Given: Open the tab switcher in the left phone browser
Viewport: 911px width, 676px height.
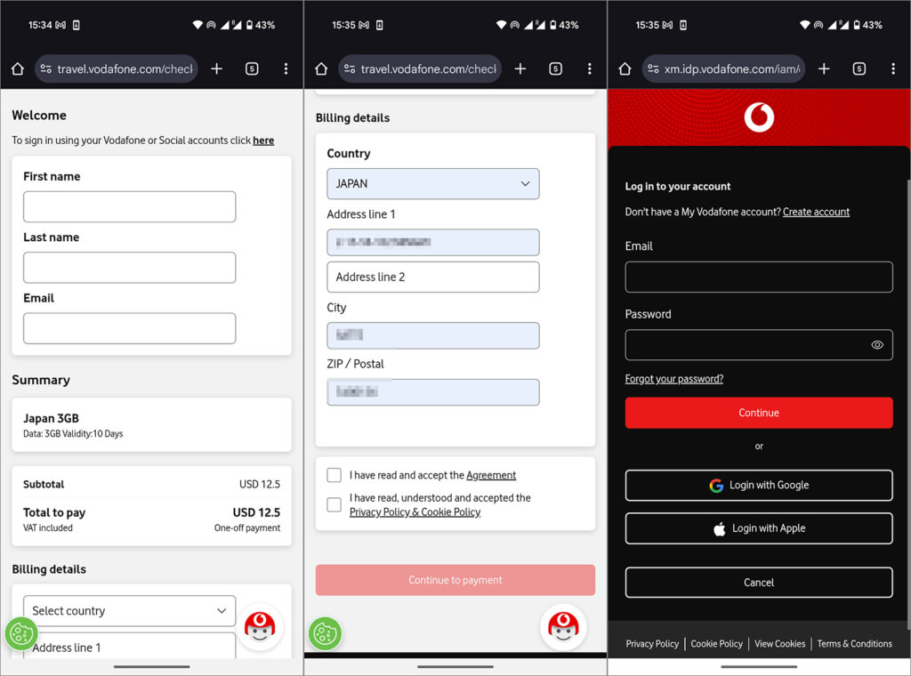Looking at the screenshot, I should pyautogui.click(x=252, y=69).
